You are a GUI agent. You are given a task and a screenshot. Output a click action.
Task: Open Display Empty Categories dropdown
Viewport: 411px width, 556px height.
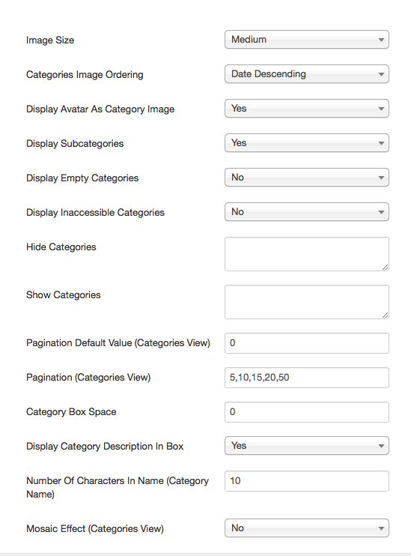[x=307, y=178]
